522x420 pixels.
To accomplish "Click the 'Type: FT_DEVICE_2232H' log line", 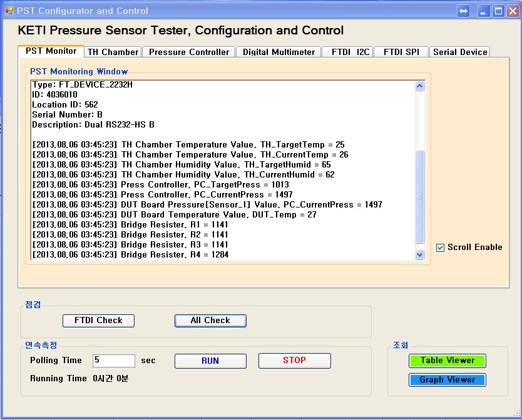I will click(82, 85).
